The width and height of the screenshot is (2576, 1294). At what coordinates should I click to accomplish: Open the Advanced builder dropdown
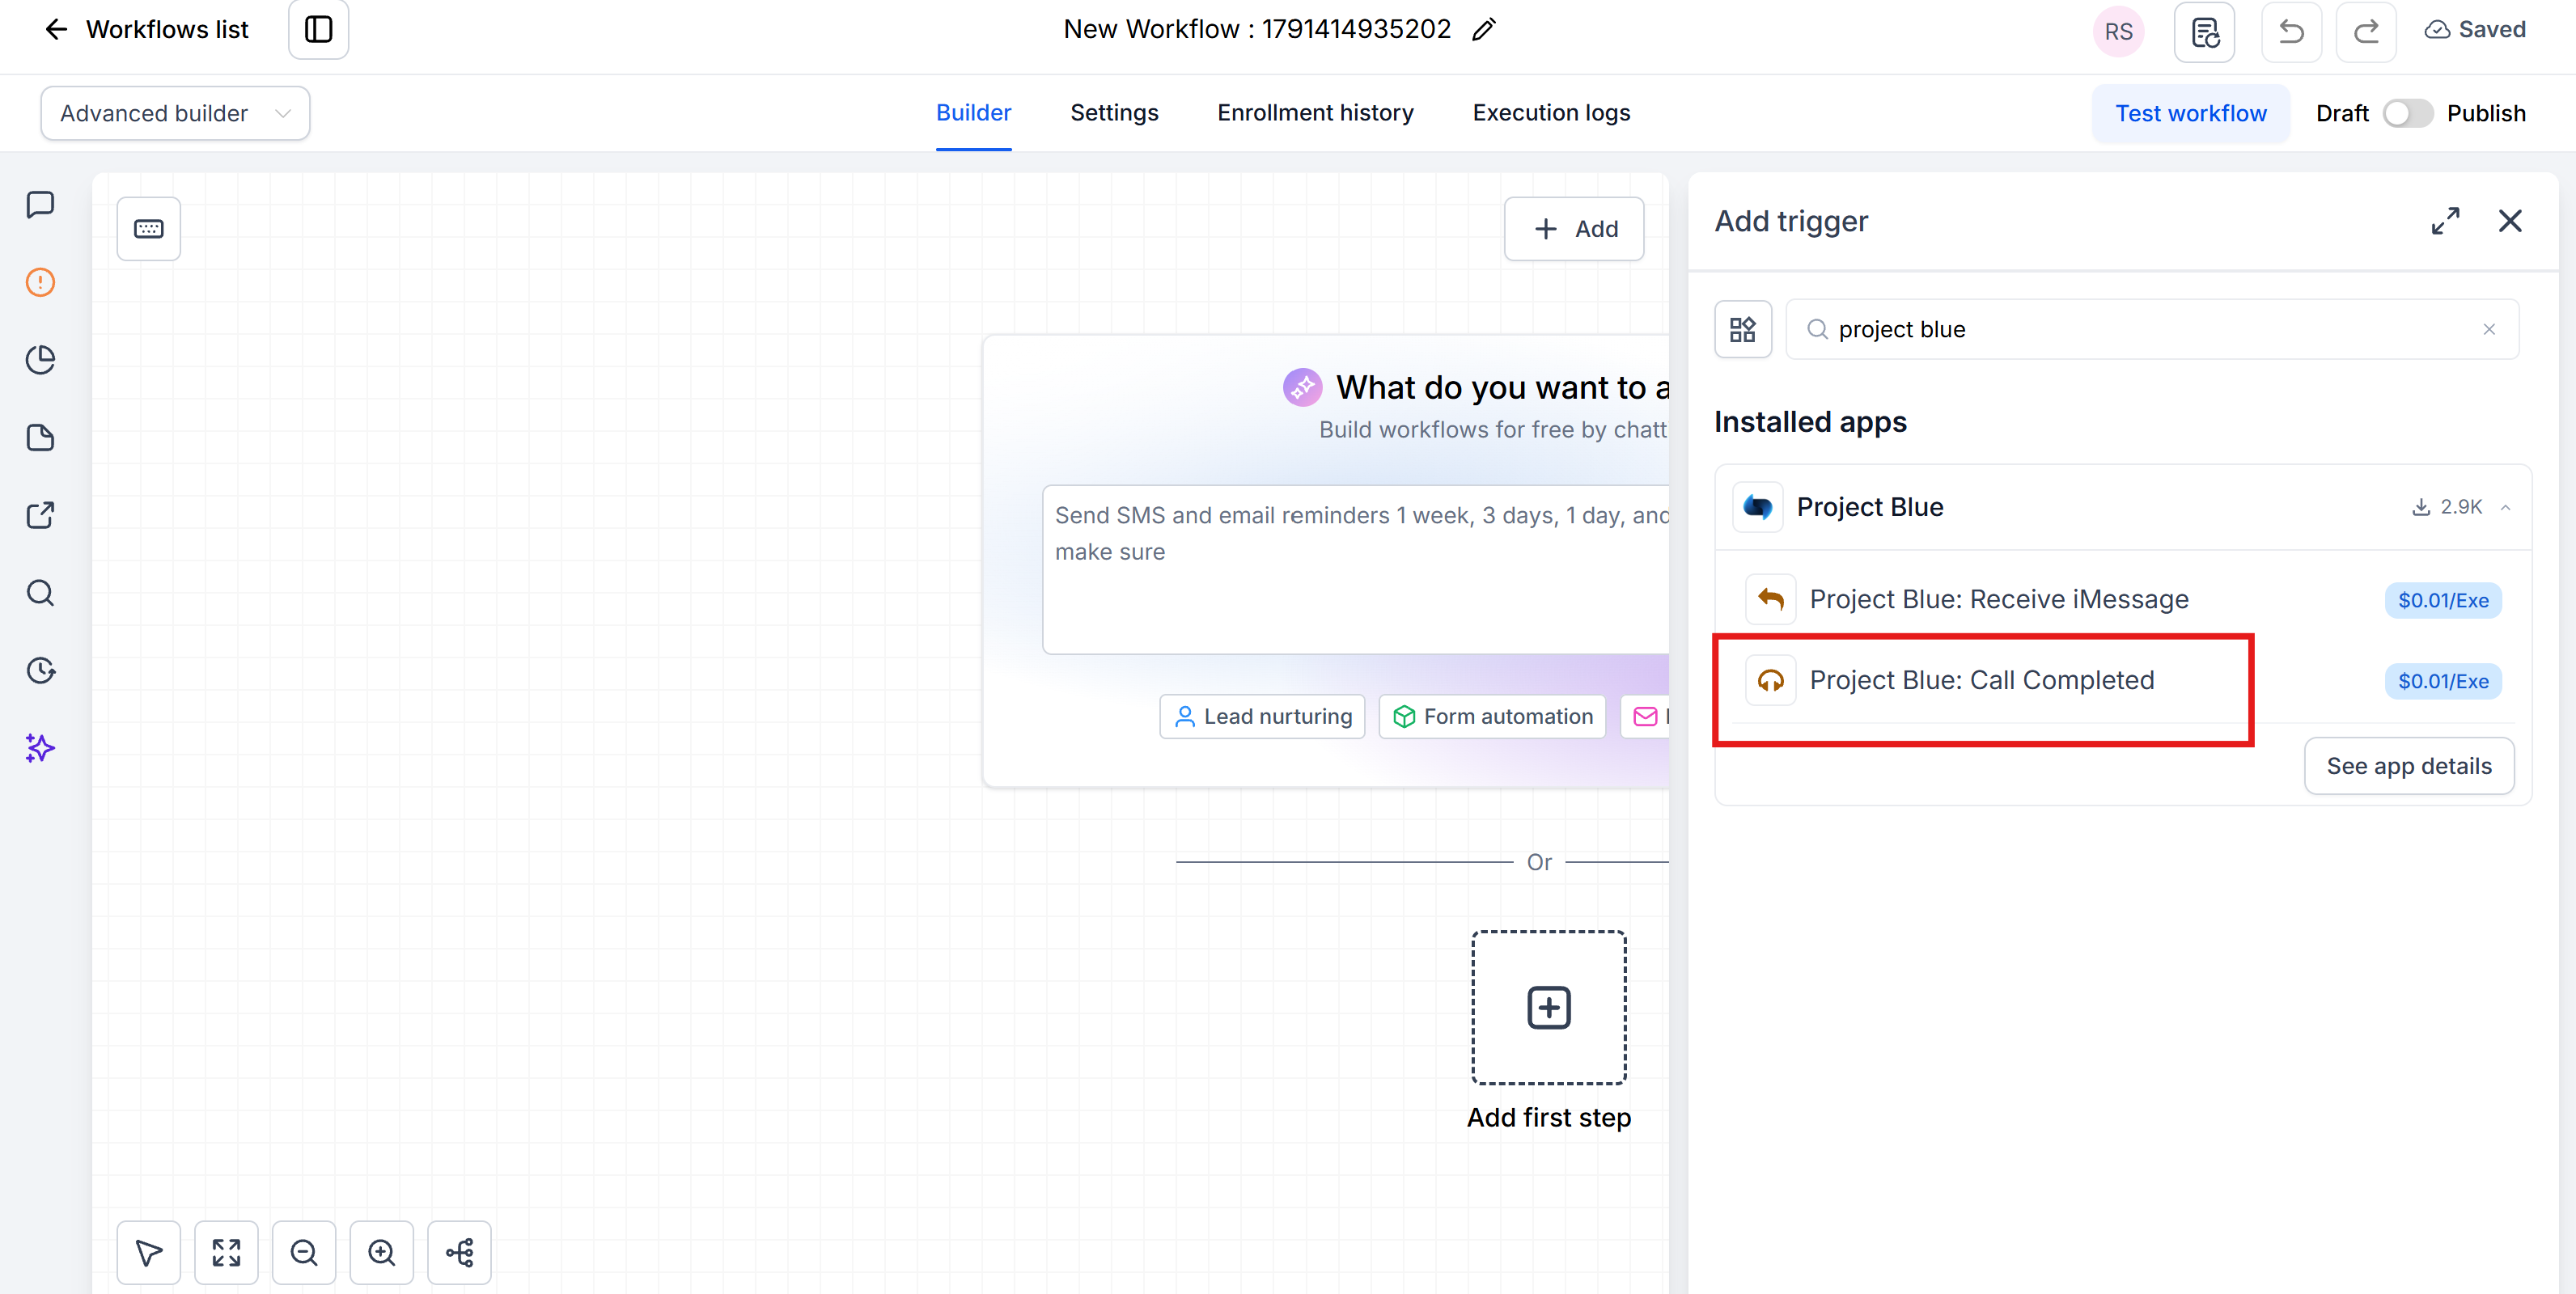(x=175, y=113)
